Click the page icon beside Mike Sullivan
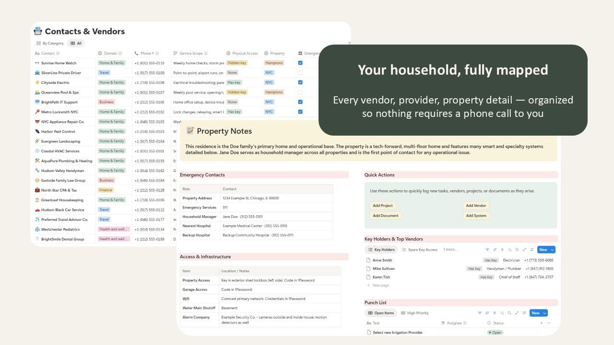Image resolution: width=614 pixels, height=345 pixels. pos(368,269)
